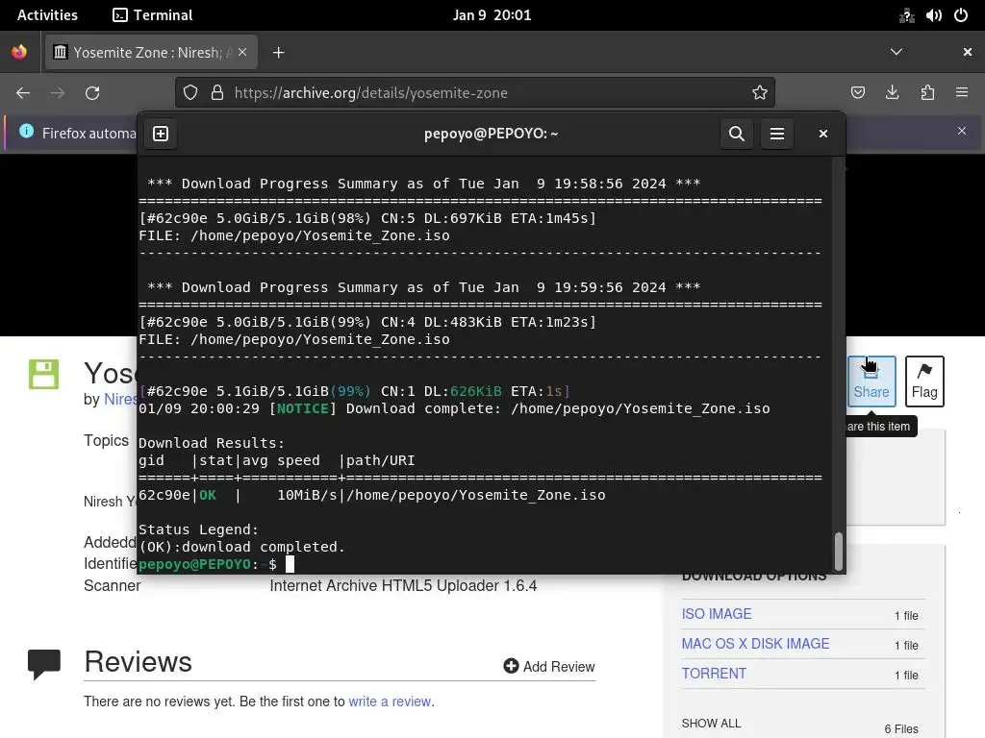Click 'Internet Archive HTML5 Uploader 1.6.4' text
The height and width of the screenshot is (738, 985).
click(x=403, y=585)
